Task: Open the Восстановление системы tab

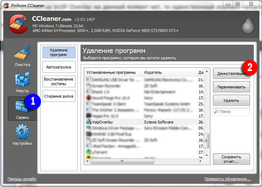Action: click(59, 82)
